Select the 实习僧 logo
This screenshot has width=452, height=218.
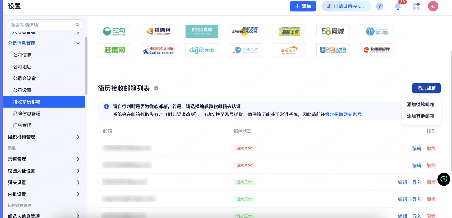pyautogui.click(x=377, y=31)
